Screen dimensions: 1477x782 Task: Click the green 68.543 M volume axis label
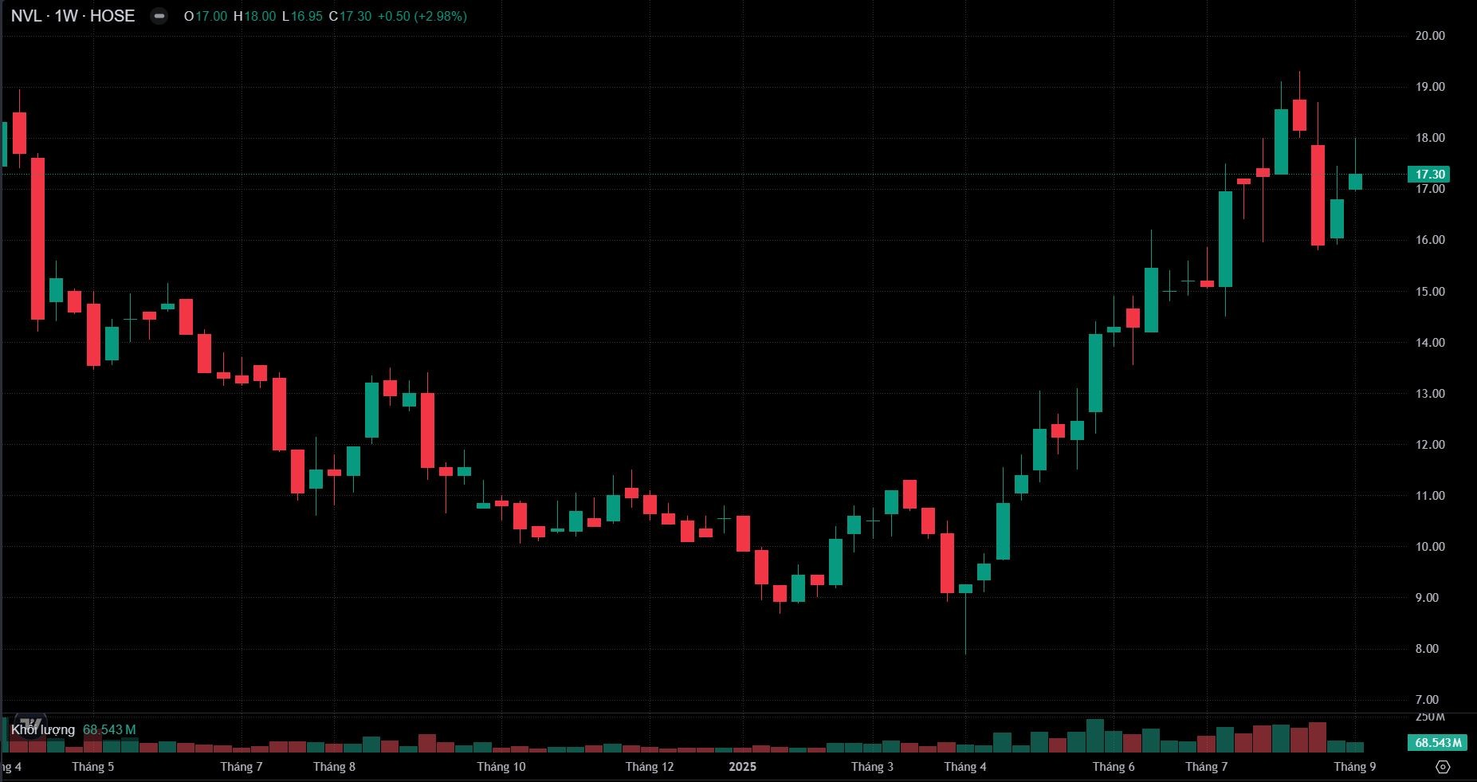coord(1438,743)
